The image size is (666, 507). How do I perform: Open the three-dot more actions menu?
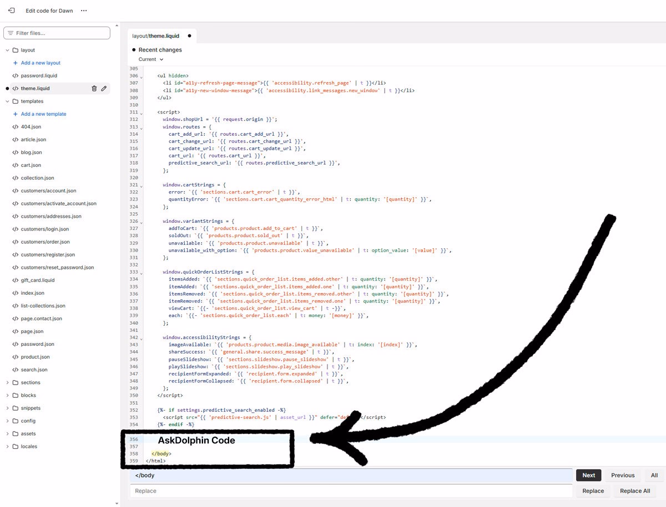[84, 11]
